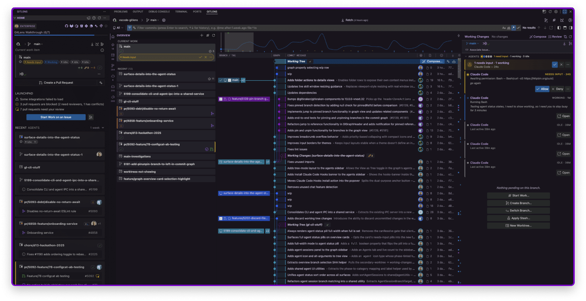Dismiss the '1 needs input' agent banner
This screenshot has width=586, height=301.
[x=561, y=65]
